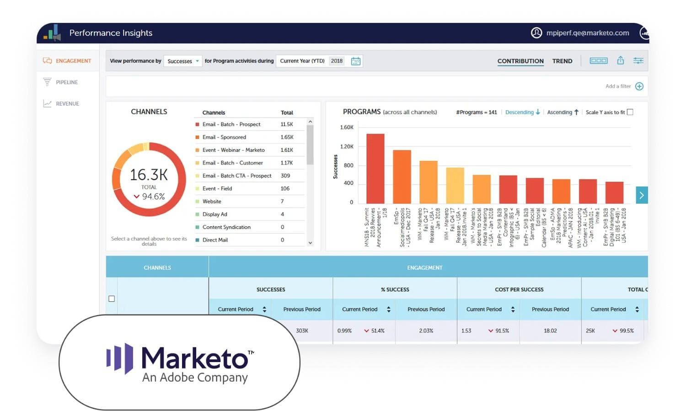Image resolution: width=686 pixels, height=411 pixels.
Task: Open the Revenue section
Action: pos(68,104)
